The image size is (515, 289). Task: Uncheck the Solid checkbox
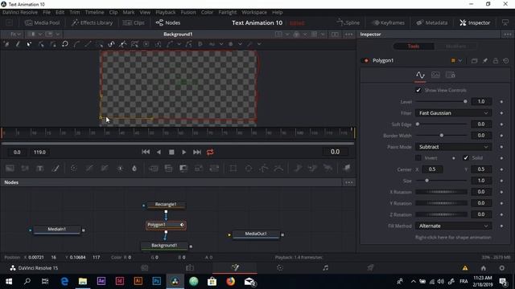[466, 158]
